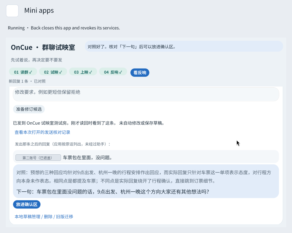
Task: Select the 02 试映 step pill
Action: (x=53, y=72)
